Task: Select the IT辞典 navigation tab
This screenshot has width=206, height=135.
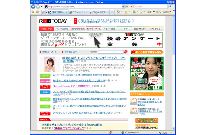Action: click(125, 29)
